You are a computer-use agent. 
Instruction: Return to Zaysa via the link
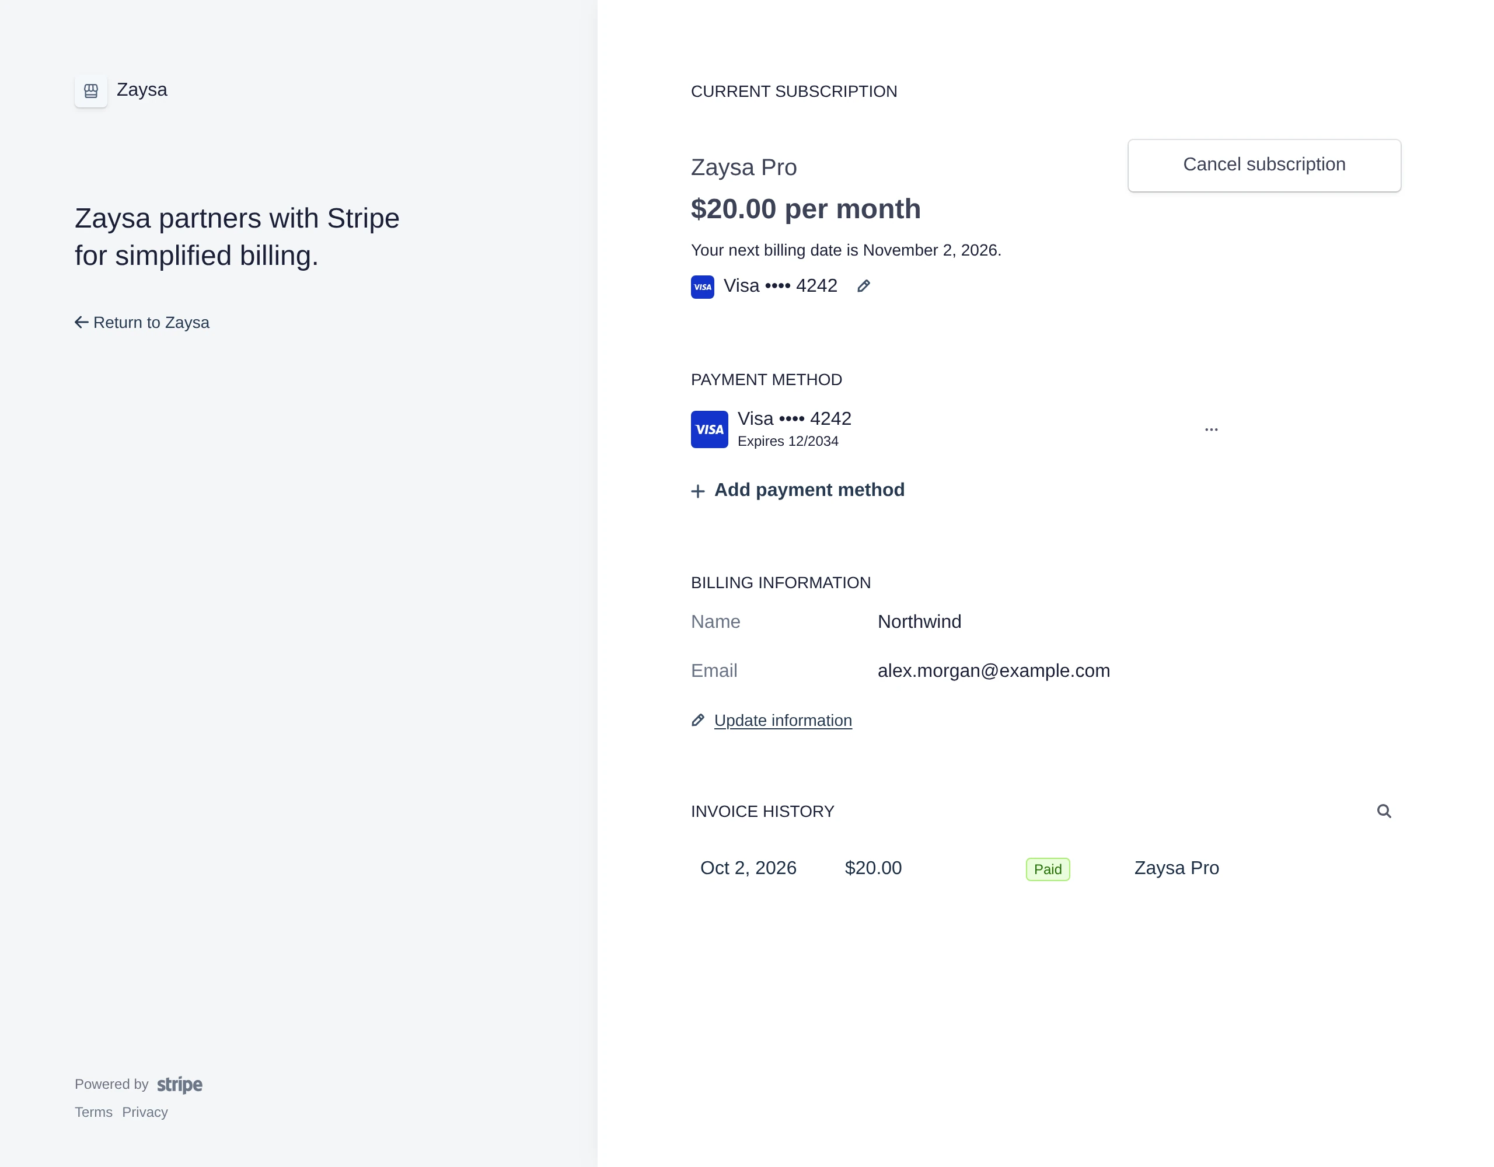pos(151,322)
